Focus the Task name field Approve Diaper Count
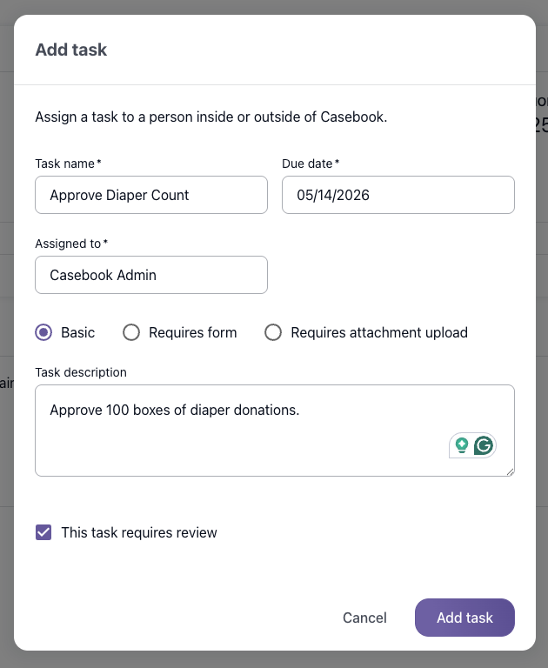The height and width of the screenshot is (668, 548). (151, 195)
